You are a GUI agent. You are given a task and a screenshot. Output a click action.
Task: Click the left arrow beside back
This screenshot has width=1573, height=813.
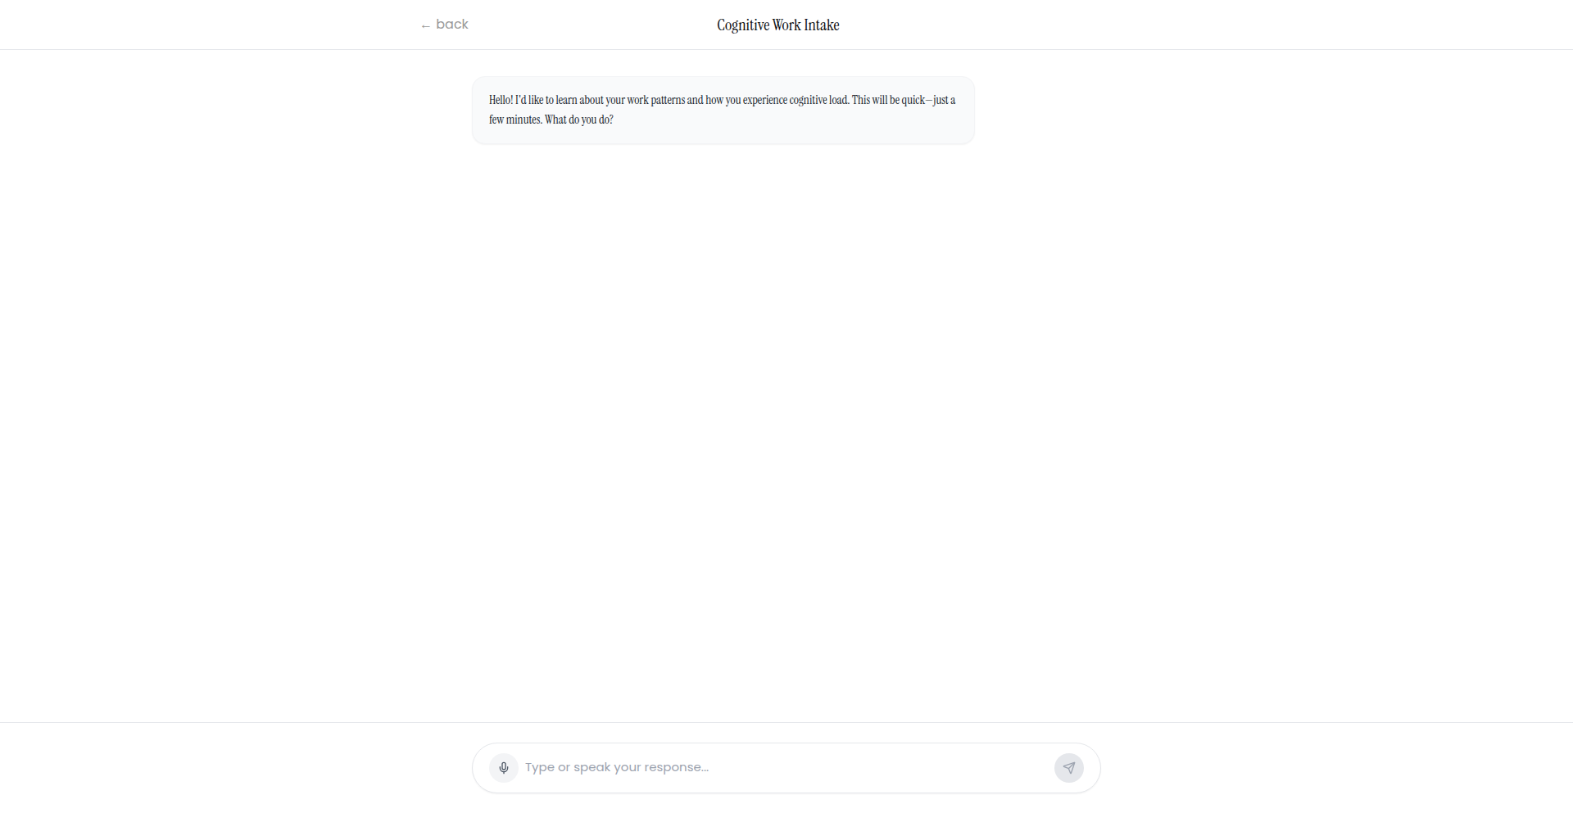click(425, 26)
